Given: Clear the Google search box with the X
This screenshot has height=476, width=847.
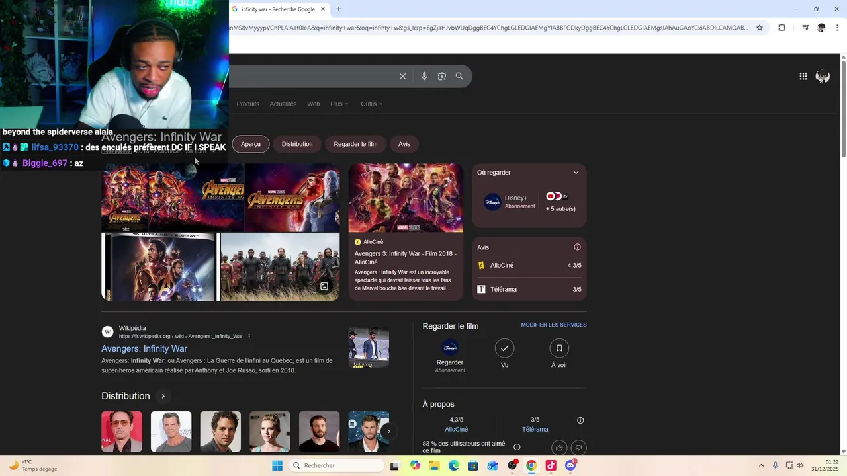Looking at the screenshot, I should click(x=402, y=76).
